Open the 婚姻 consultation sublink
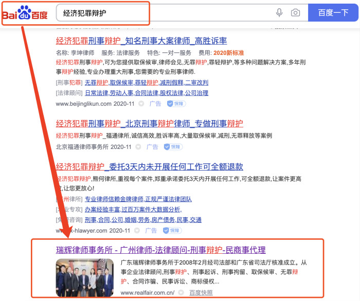This screenshot has height=301, width=360. click(x=130, y=220)
